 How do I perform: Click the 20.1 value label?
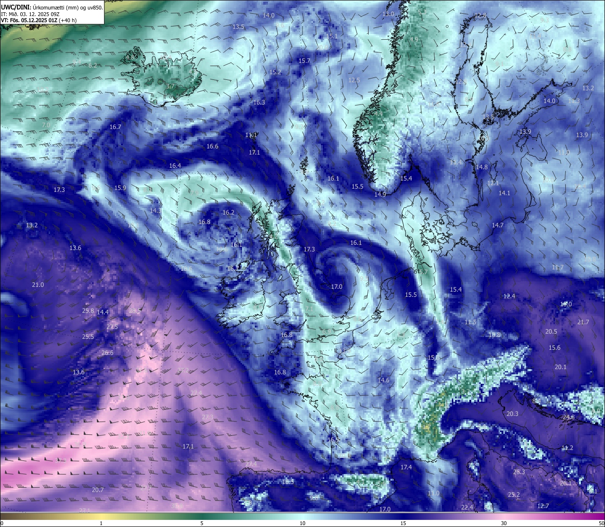point(561,367)
